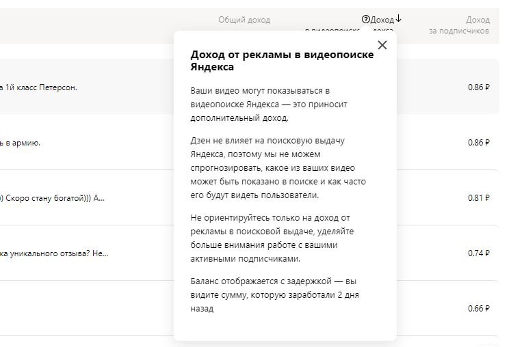Select the Общий доход column header
The width and height of the screenshot is (511, 347).
click(x=244, y=20)
